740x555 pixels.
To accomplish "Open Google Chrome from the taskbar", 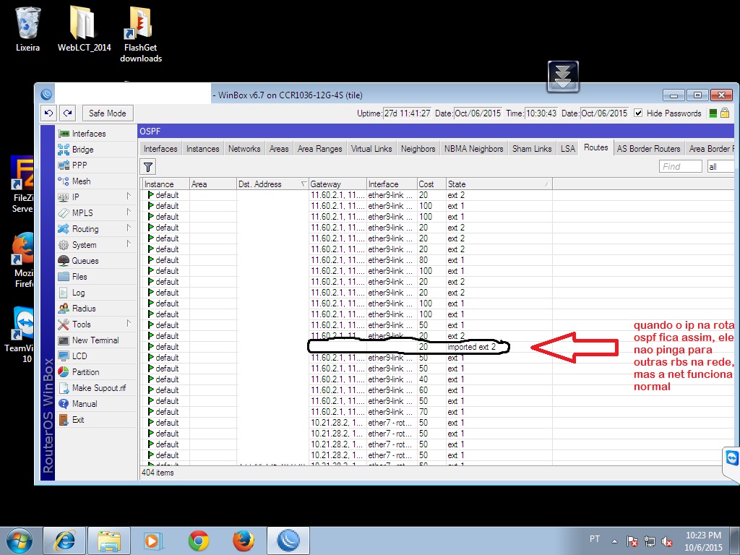I will (x=199, y=541).
